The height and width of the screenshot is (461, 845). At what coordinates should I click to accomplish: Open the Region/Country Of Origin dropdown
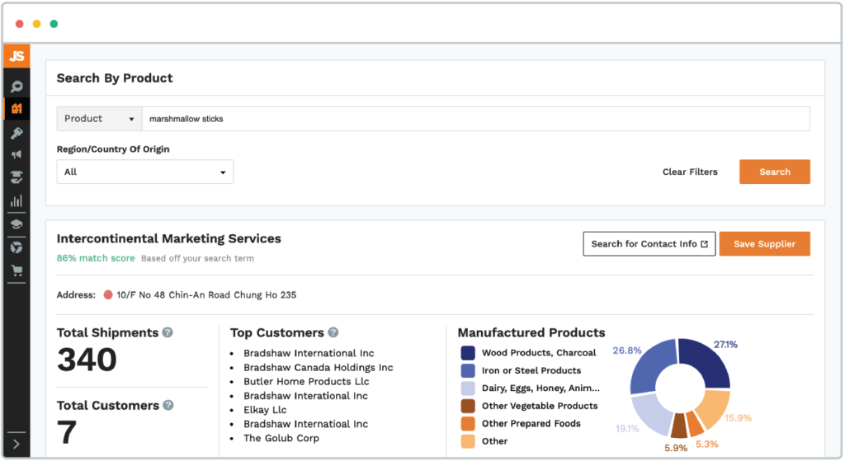coord(145,172)
